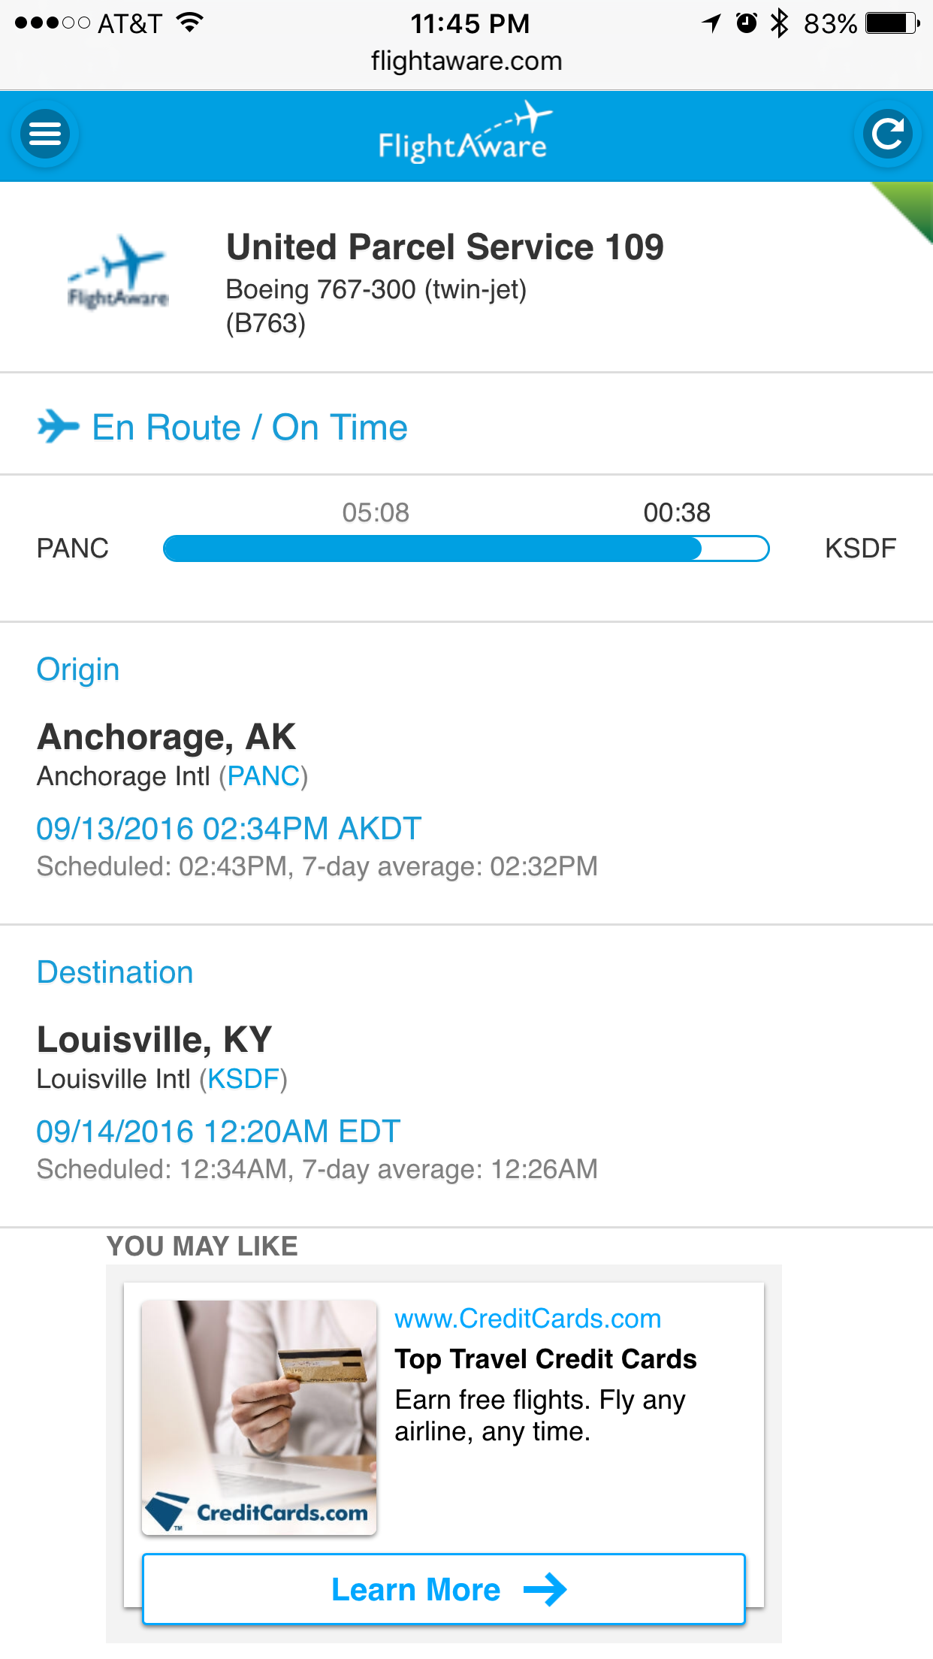This screenshot has height=1659, width=933.
Task: Tap the refresh icon in header
Action: click(888, 134)
